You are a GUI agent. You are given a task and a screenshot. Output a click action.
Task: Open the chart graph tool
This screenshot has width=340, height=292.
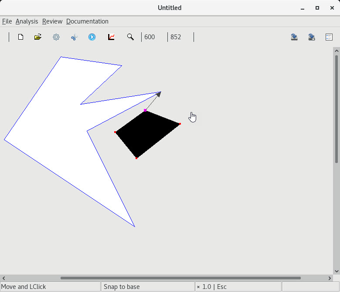(111, 37)
